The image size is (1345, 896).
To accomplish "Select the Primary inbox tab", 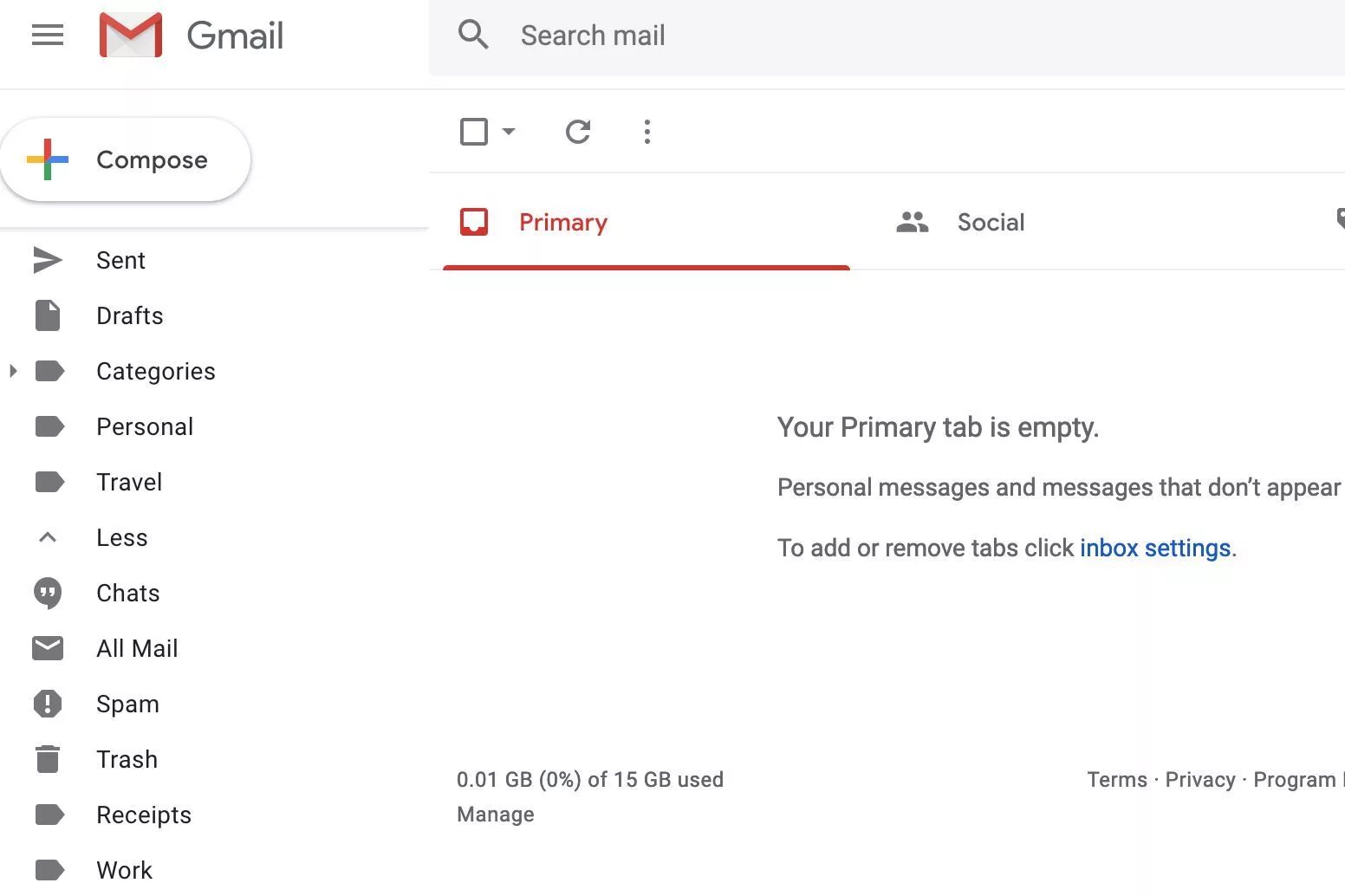I will [x=562, y=223].
